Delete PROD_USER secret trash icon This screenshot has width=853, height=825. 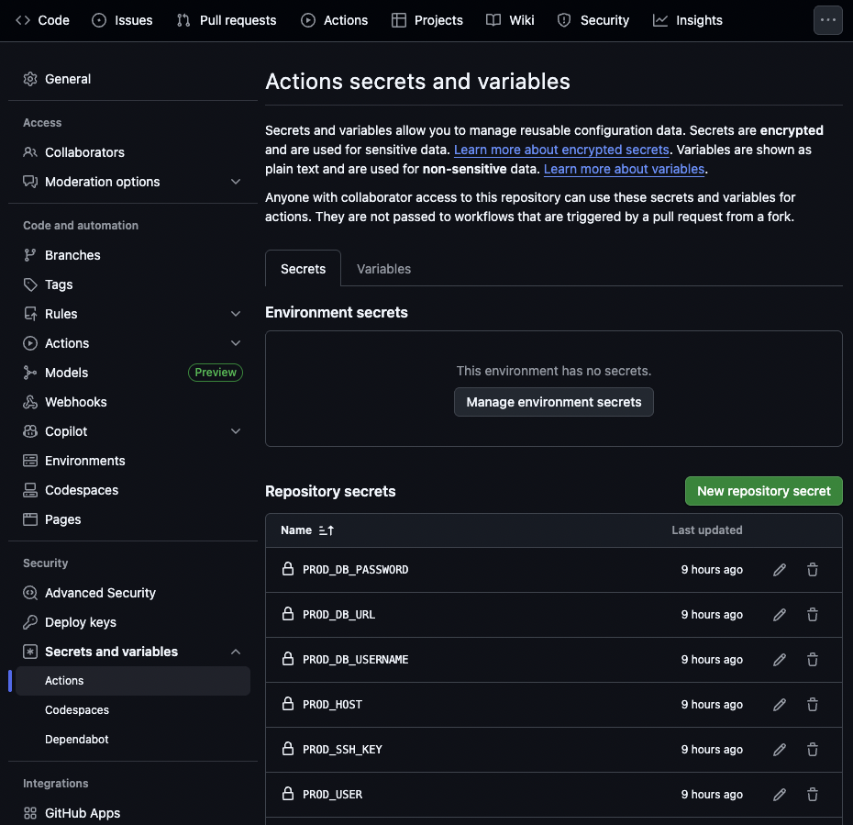(x=813, y=795)
